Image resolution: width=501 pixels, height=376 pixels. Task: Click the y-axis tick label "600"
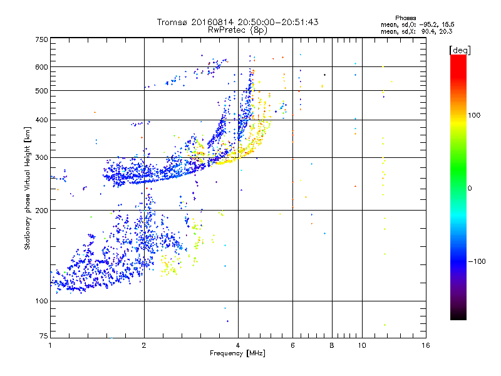tap(42, 67)
